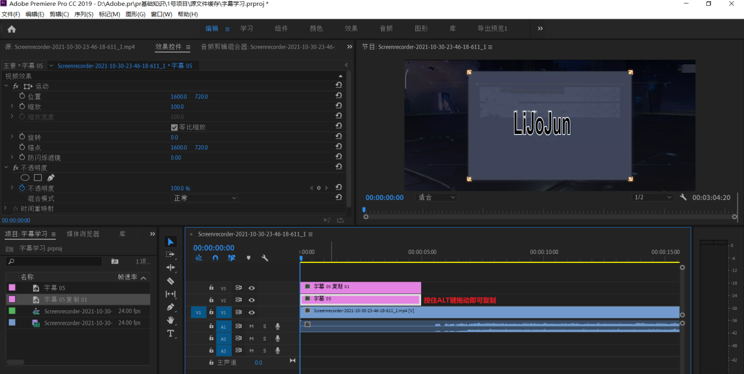The height and width of the screenshot is (374, 744).
Task: Select the Hand tool
Action: 171,320
